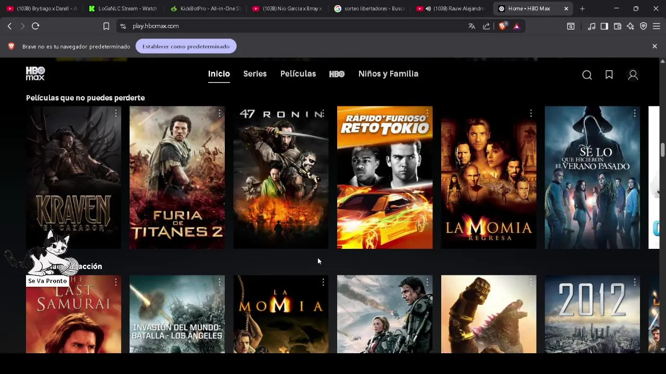Open Furia de Titanes 2 poster
This screenshot has width=666, height=374.
[177, 178]
